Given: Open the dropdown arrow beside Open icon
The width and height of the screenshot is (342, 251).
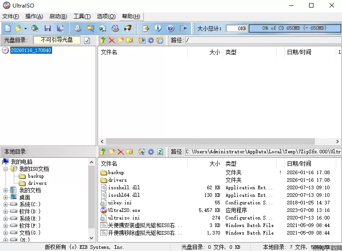Looking at the screenshot, I should point(25,28).
